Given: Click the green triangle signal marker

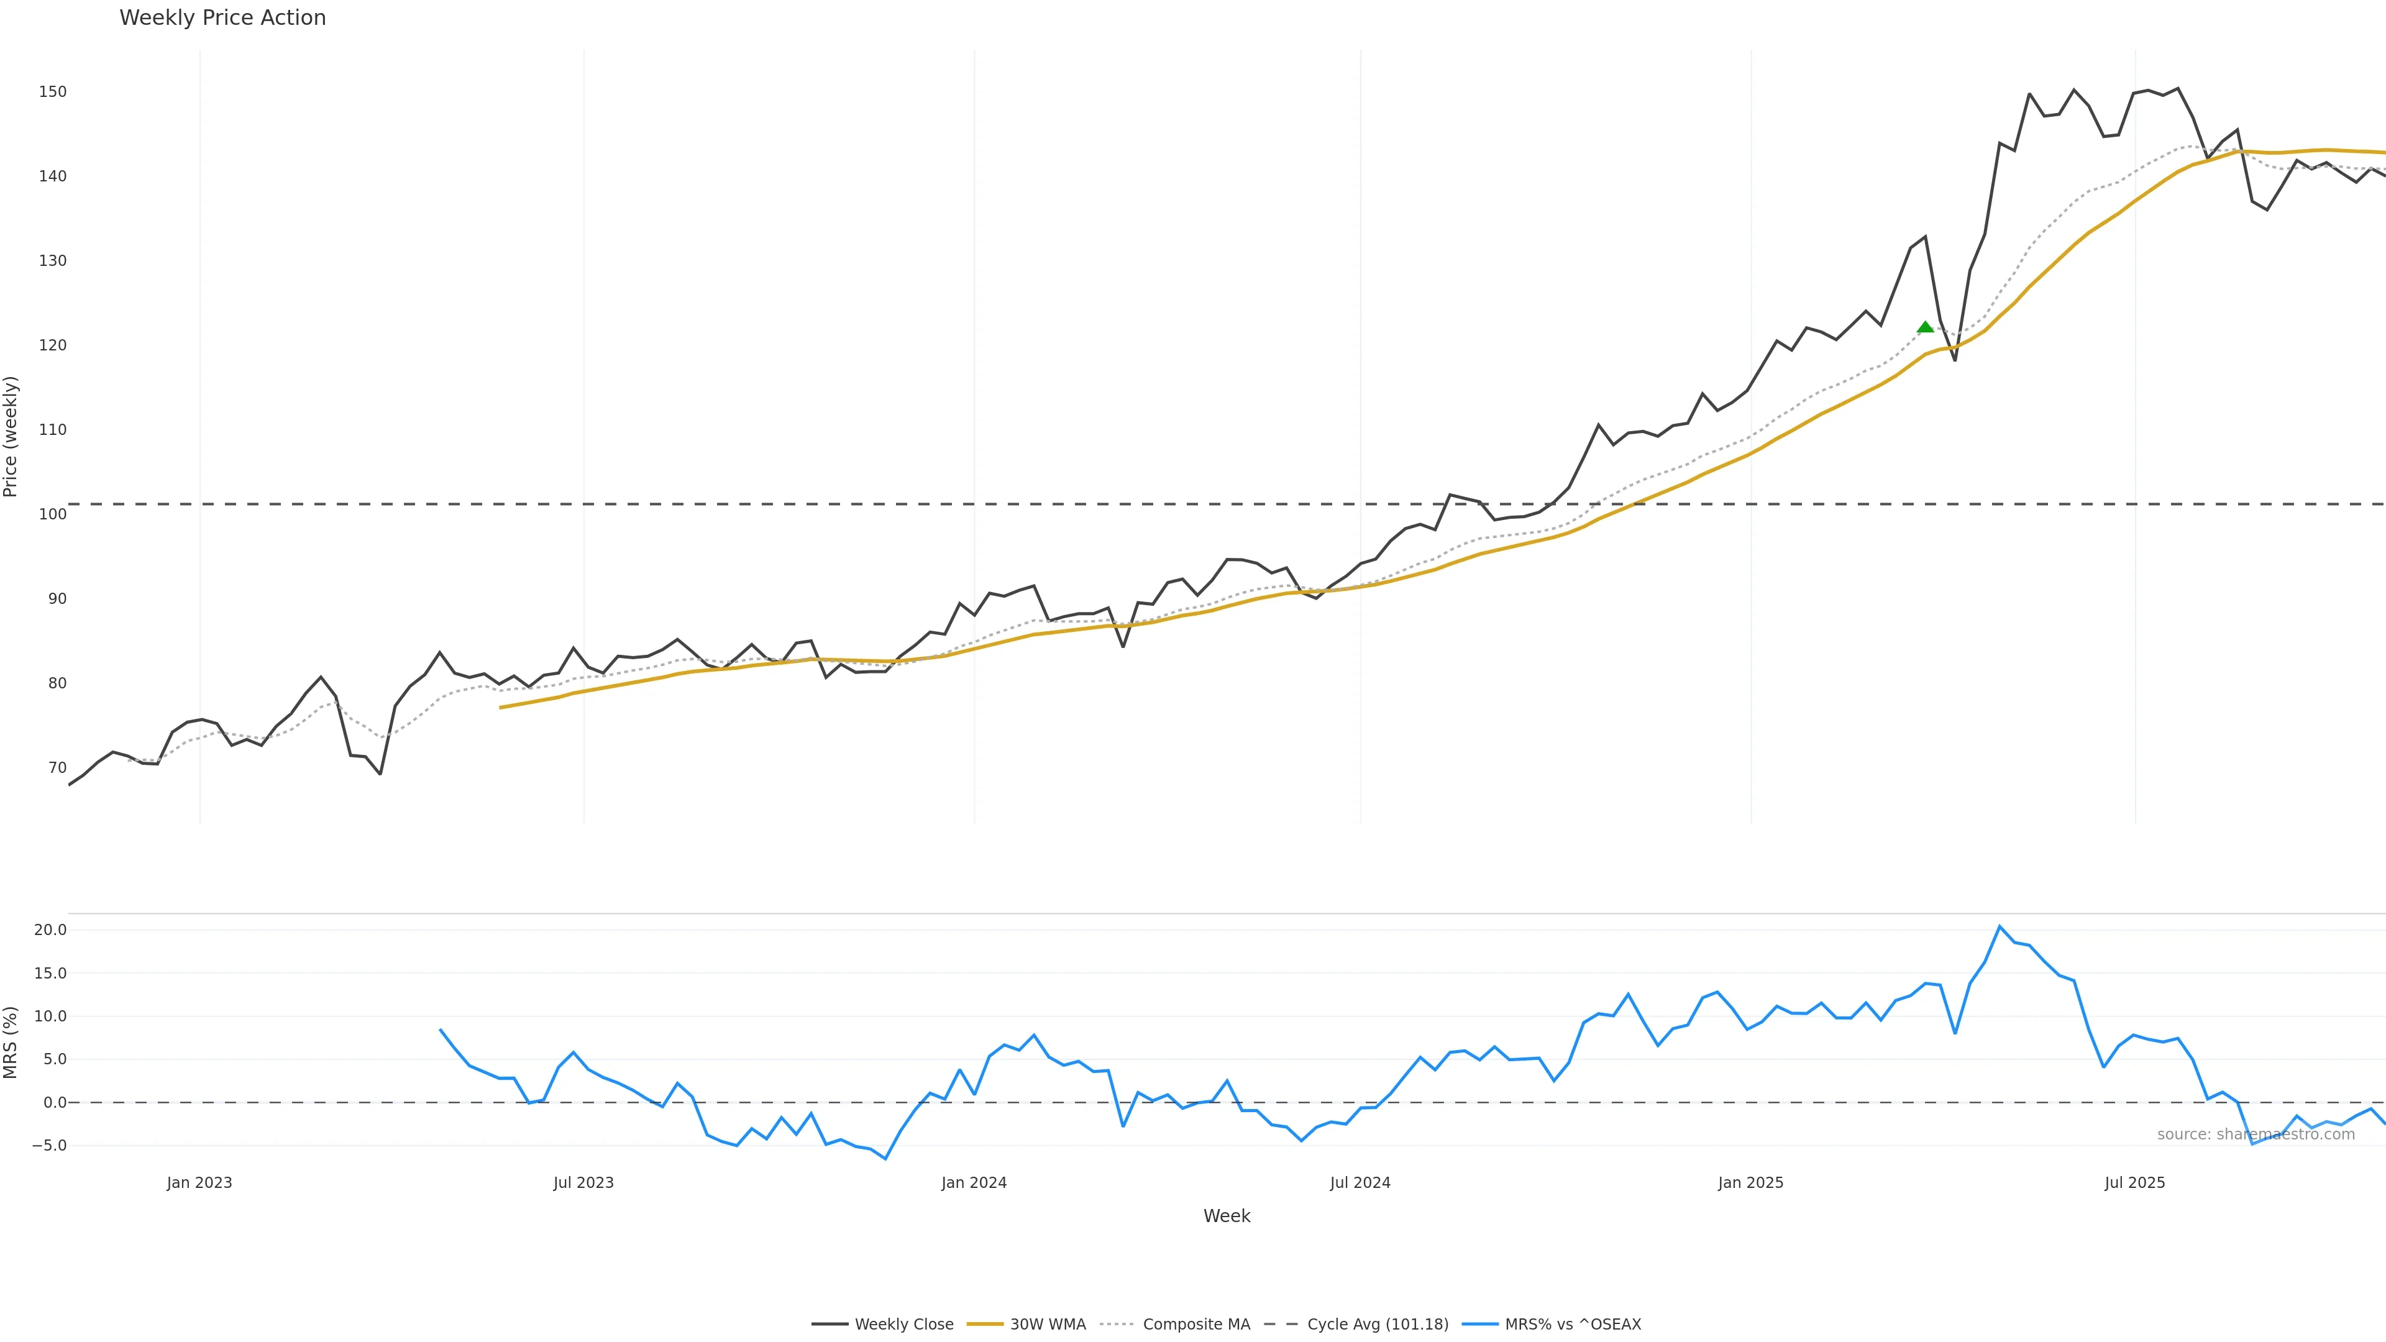Looking at the screenshot, I should (1925, 327).
